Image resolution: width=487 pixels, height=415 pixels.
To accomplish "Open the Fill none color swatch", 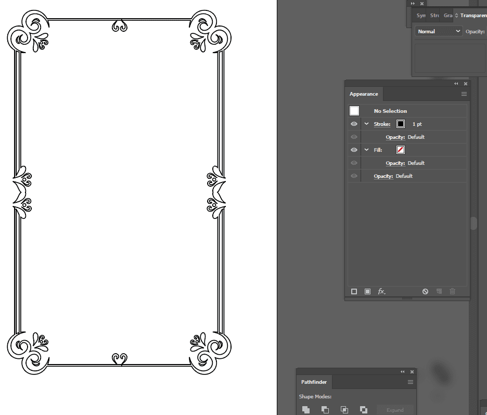I will [x=401, y=150].
